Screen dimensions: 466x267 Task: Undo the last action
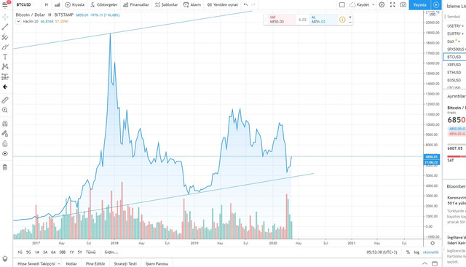pos(245,5)
